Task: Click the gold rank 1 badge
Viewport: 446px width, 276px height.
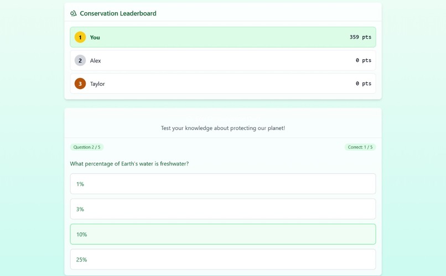Action: [80, 37]
